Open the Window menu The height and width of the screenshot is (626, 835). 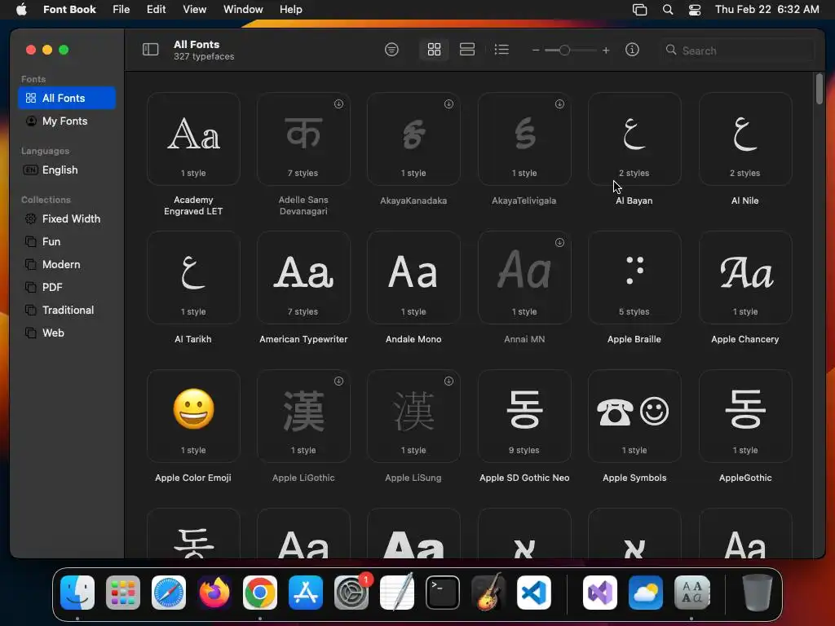pyautogui.click(x=243, y=9)
